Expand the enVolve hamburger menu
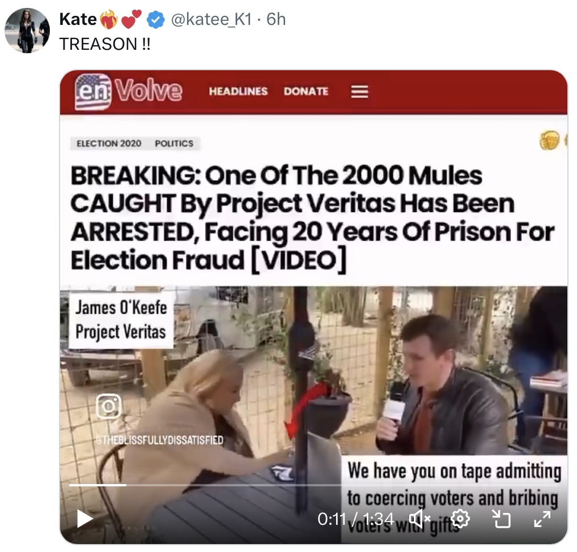577x552 pixels. (359, 92)
